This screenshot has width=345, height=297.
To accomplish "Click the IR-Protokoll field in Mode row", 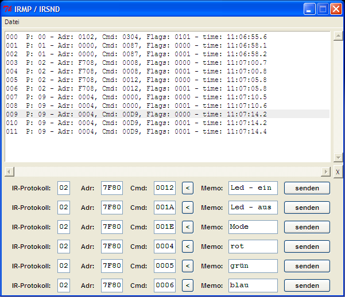I will click(x=64, y=227).
